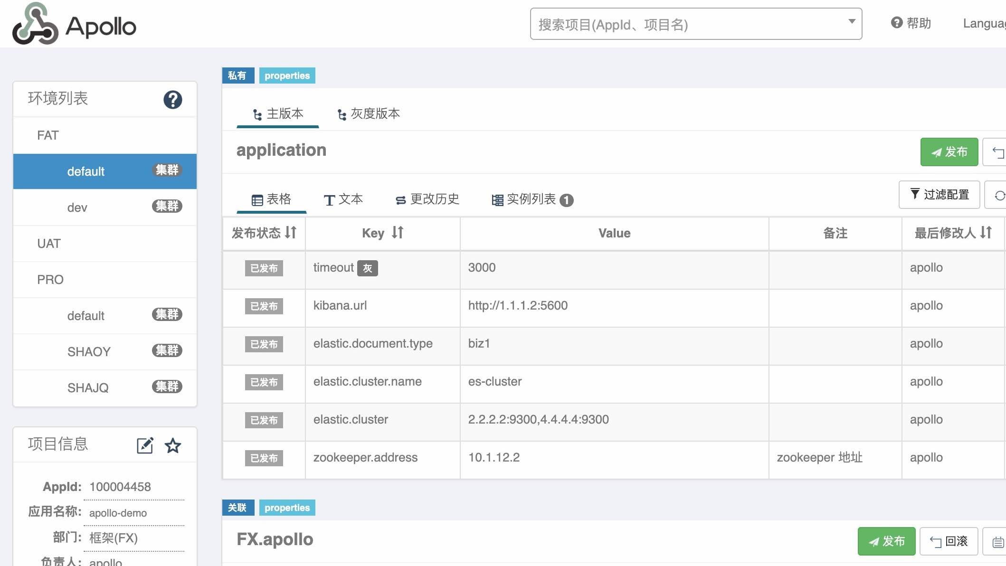Click the private label above application

(x=238, y=75)
